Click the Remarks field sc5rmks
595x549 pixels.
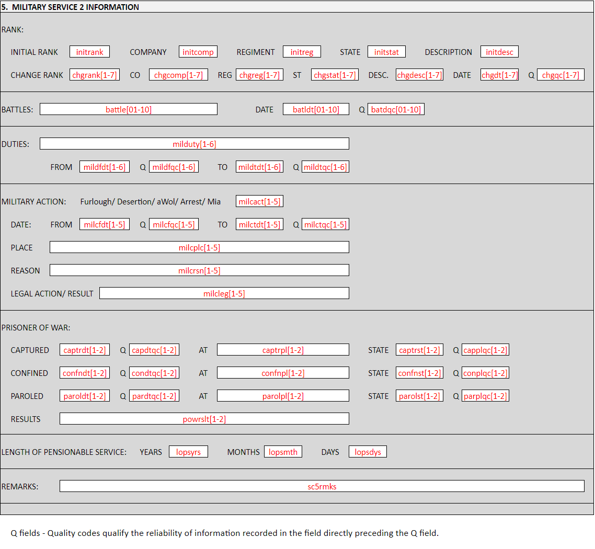322,486
